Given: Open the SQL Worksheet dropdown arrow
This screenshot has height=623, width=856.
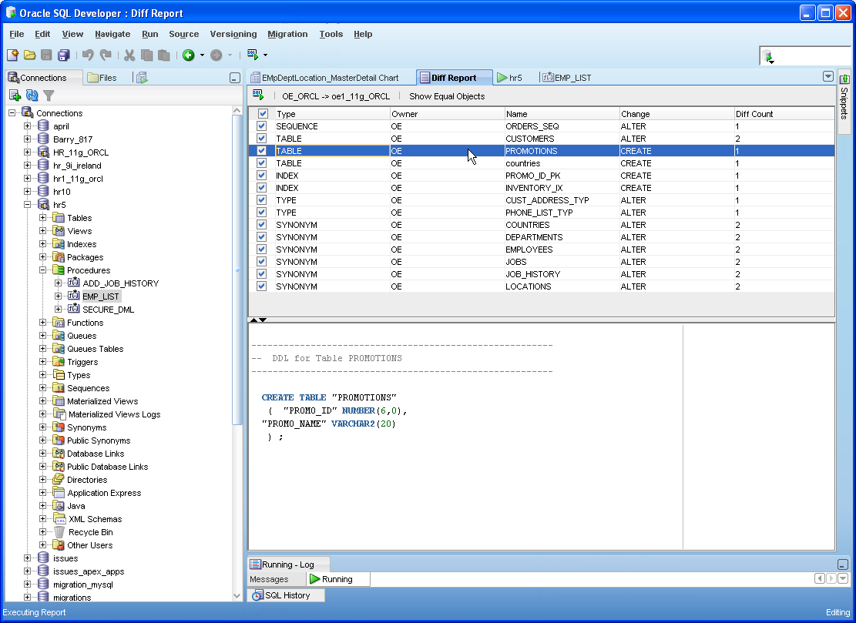Looking at the screenshot, I should (x=266, y=55).
